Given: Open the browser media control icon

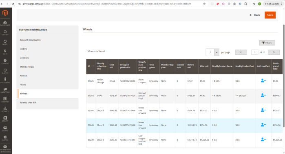Looking at the screenshot, I should pyautogui.click(x=254, y=4).
